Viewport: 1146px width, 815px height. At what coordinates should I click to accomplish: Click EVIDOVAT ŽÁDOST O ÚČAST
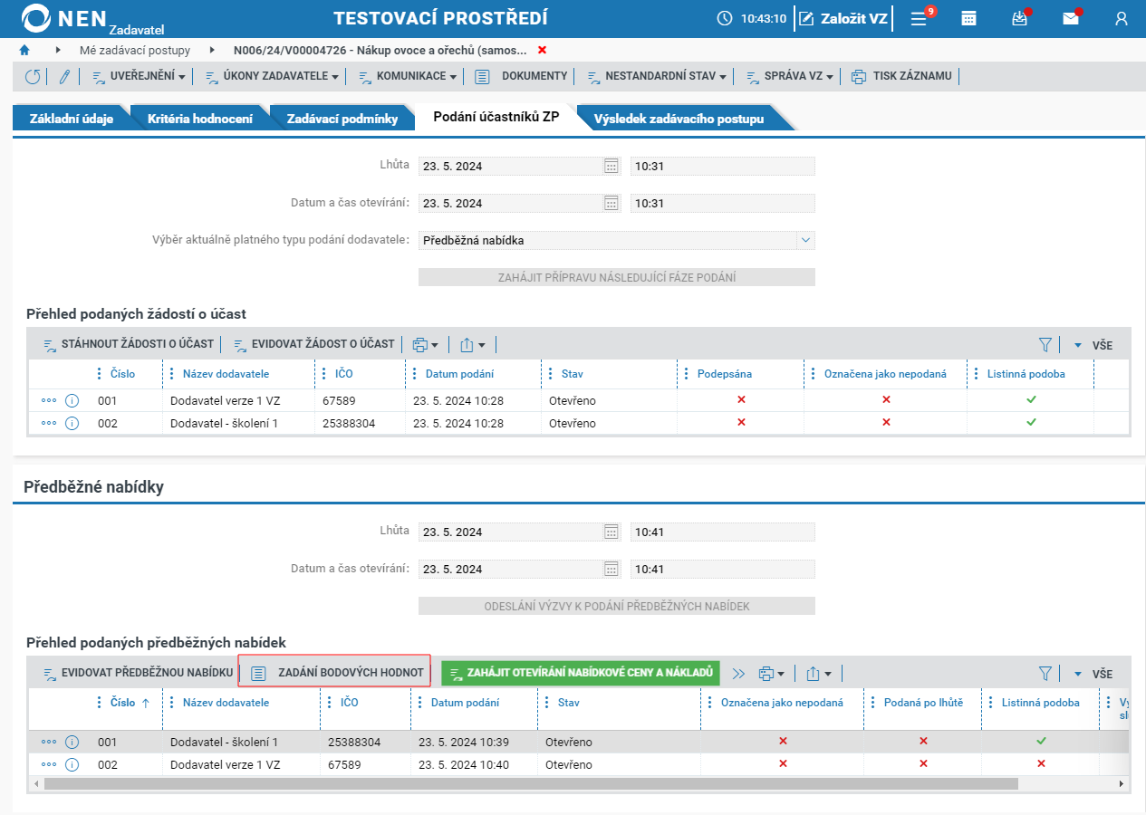pos(314,344)
